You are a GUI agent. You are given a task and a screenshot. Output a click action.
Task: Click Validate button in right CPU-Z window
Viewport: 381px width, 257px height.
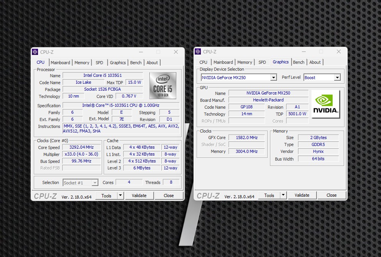coord(302,195)
